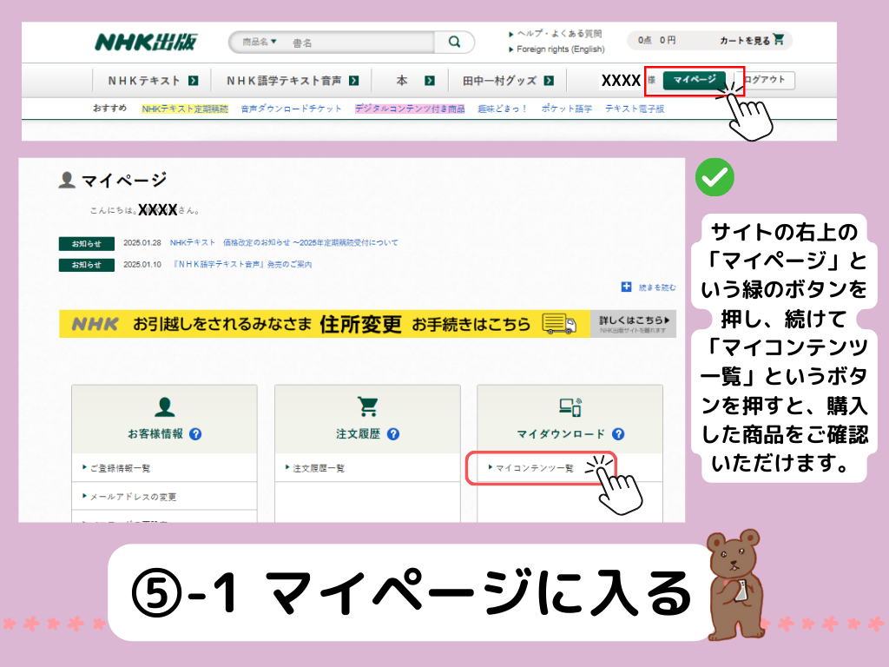Click the shopping cart icon in header
Image resolution: width=889 pixels, height=667 pixels.
point(779,39)
